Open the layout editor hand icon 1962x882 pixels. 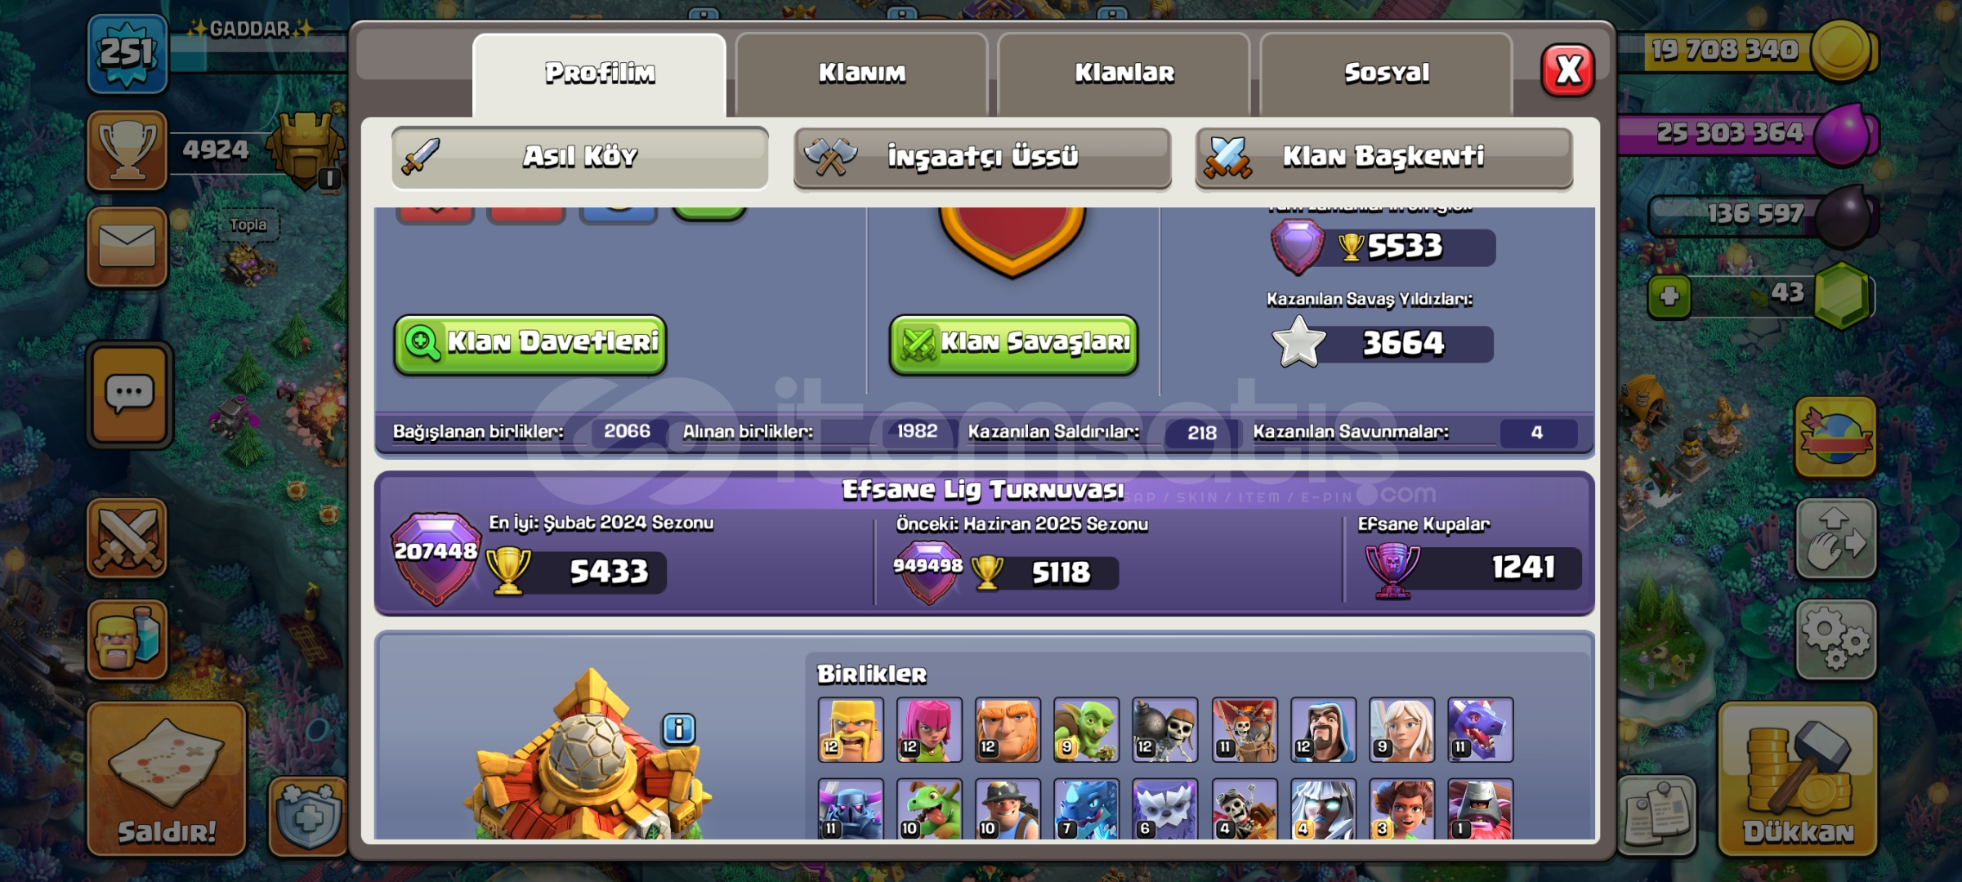pyautogui.click(x=1835, y=539)
